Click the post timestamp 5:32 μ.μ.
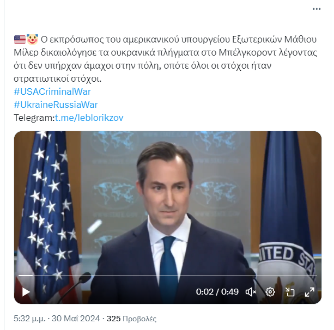The width and height of the screenshot is (334, 330). (x=29, y=319)
